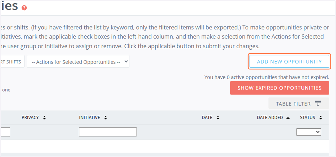Show expired opportunities
336x157 pixels.
[279, 88]
